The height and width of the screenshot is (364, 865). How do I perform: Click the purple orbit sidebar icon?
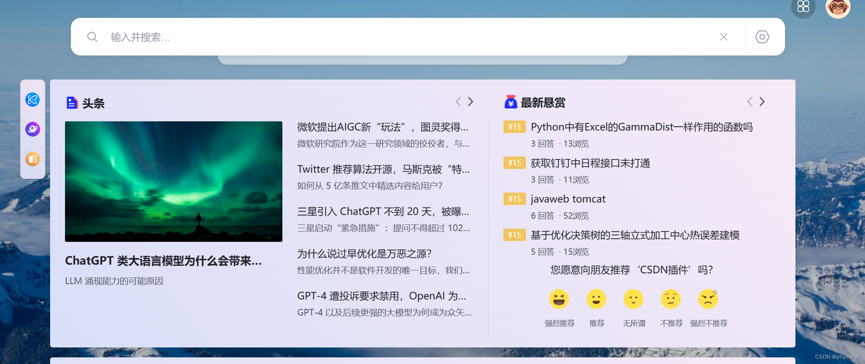tap(33, 129)
